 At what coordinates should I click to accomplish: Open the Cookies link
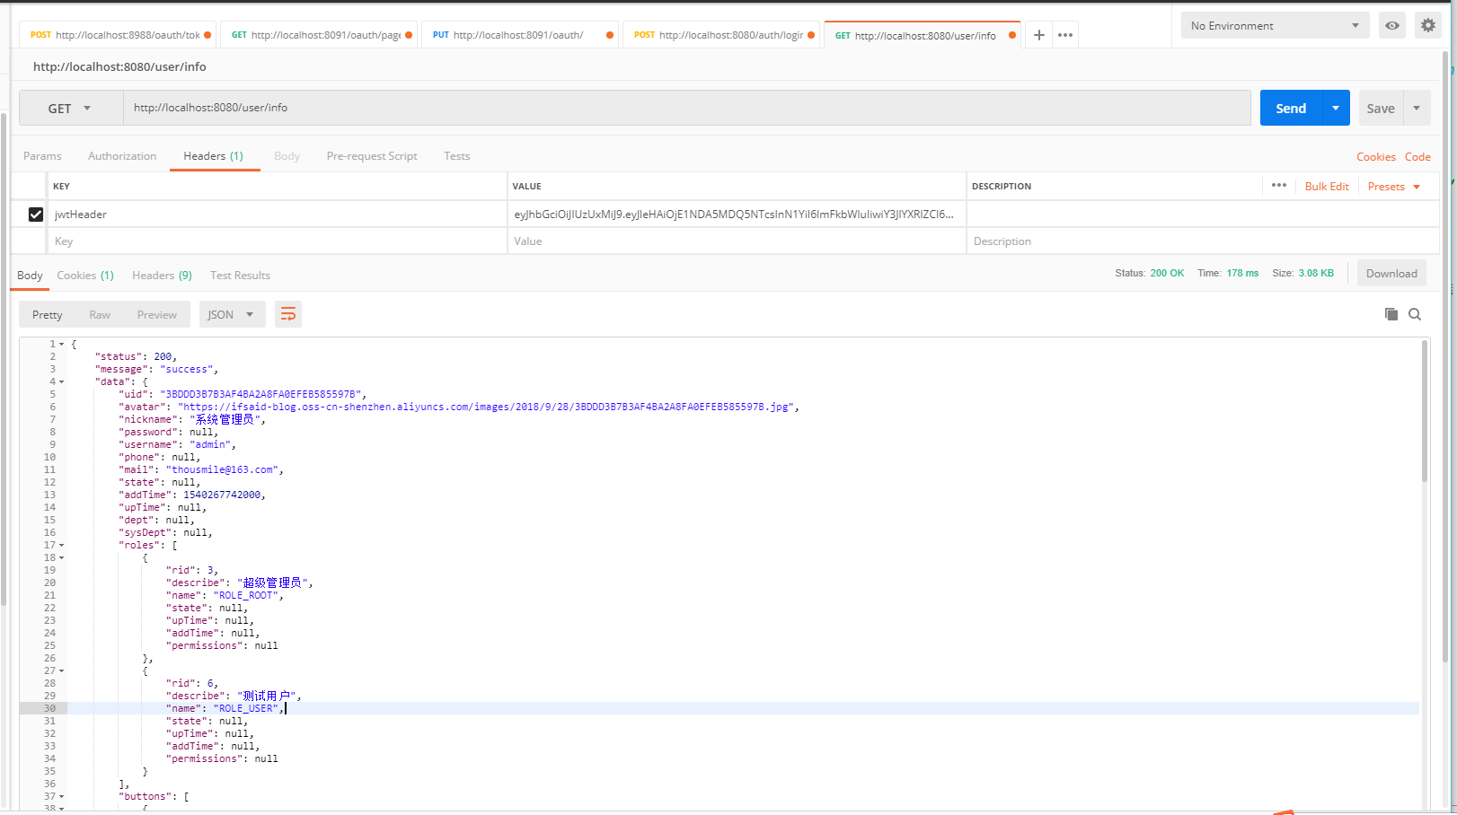pos(1375,157)
